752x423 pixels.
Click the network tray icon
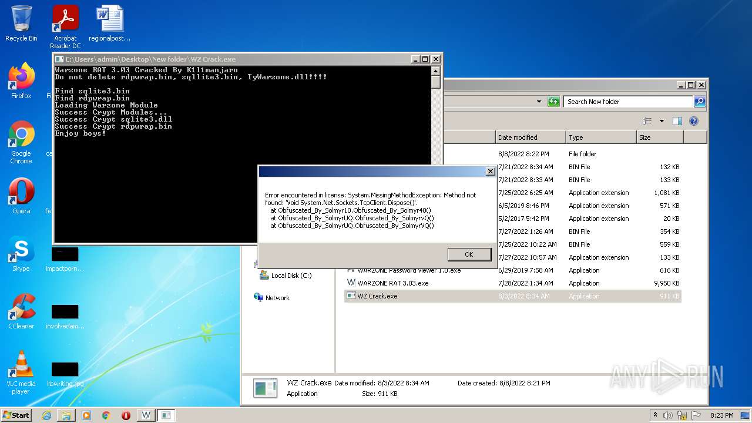click(682, 415)
